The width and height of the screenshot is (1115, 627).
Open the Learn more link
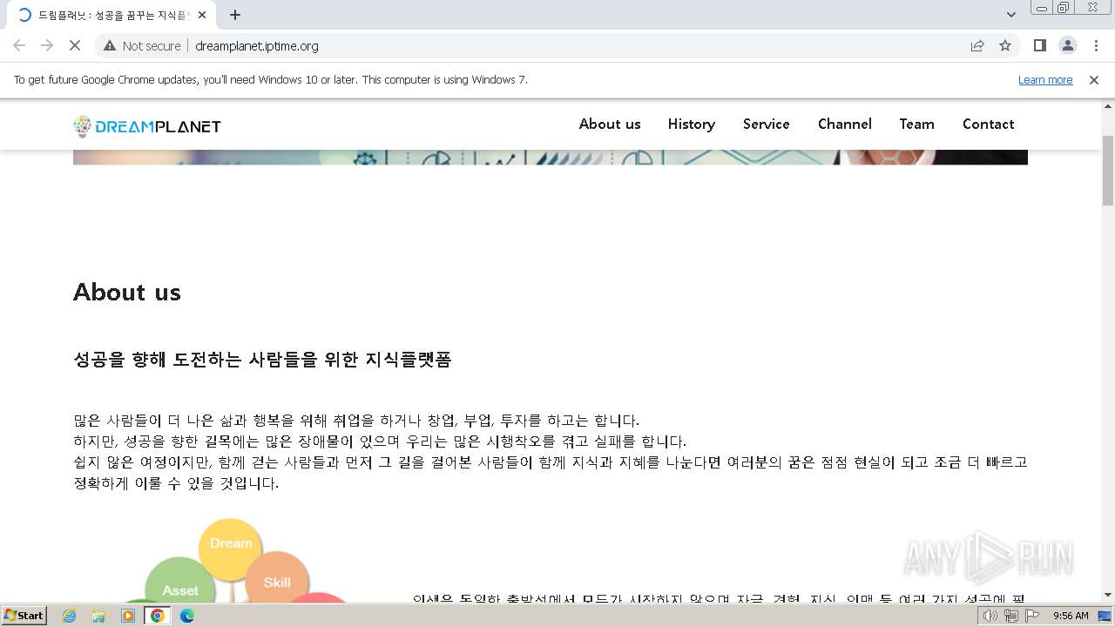[x=1045, y=79]
